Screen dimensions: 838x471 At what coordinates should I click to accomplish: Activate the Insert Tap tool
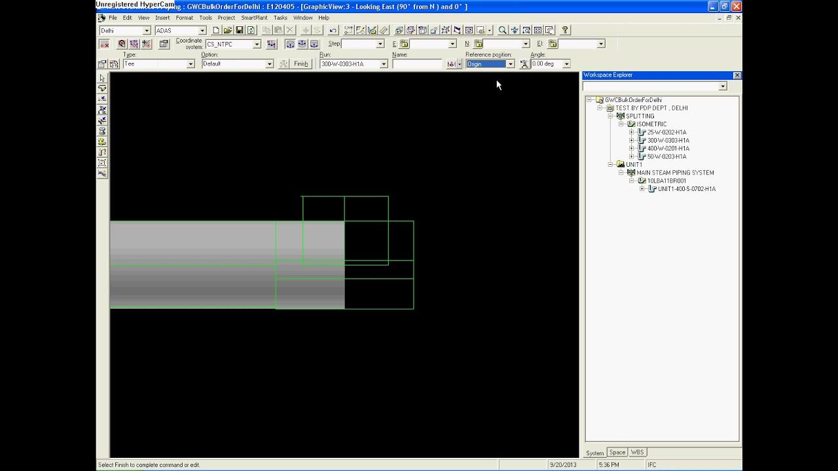(x=102, y=120)
